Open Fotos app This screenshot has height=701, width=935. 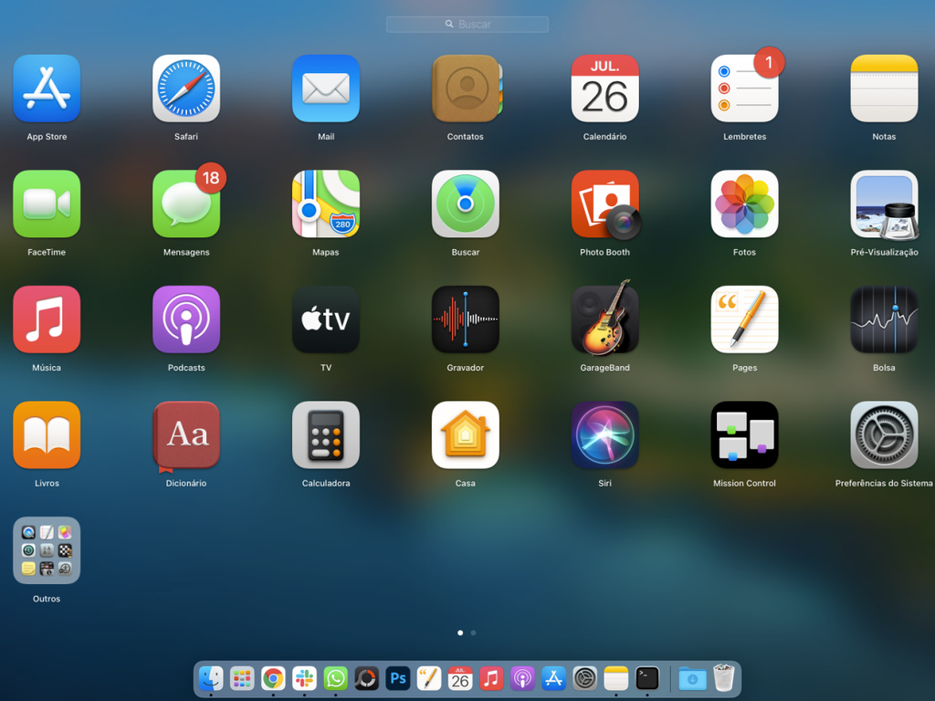tap(744, 204)
